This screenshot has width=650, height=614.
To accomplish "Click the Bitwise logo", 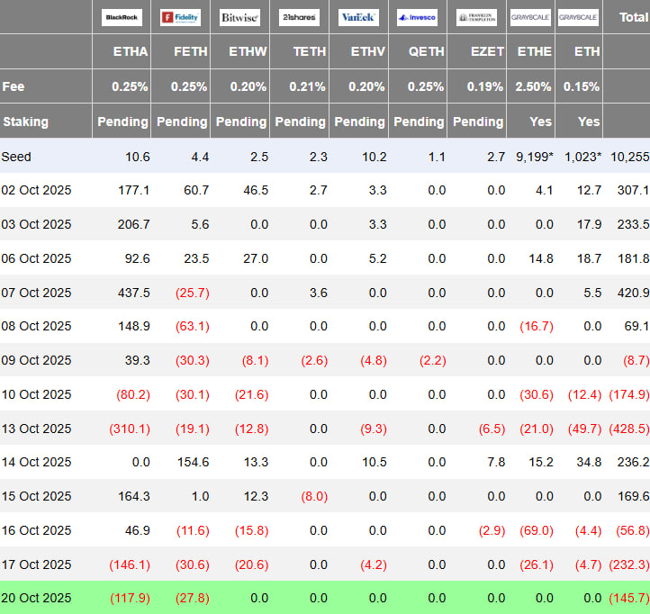I will pos(239,17).
